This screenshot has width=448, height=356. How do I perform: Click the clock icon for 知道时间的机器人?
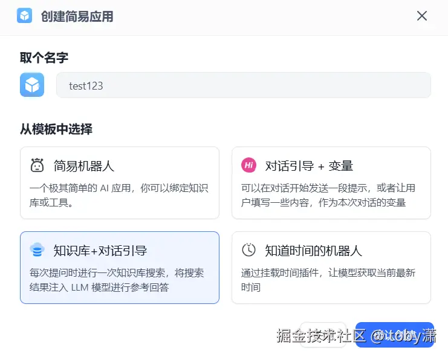pyautogui.click(x=248, y=250)
